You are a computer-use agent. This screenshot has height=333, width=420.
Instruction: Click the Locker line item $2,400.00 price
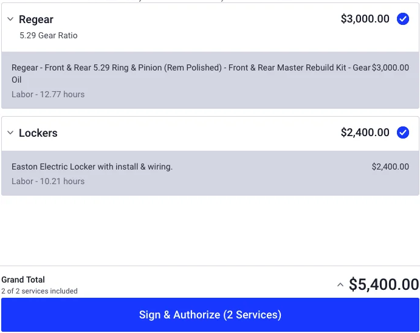click(390, 166)
